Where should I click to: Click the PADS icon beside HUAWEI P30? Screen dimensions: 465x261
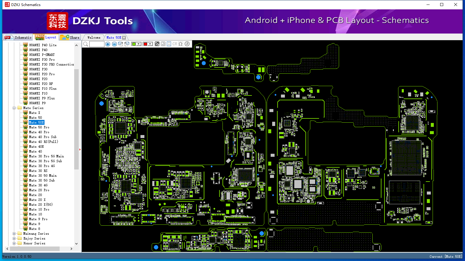(25, 69)
